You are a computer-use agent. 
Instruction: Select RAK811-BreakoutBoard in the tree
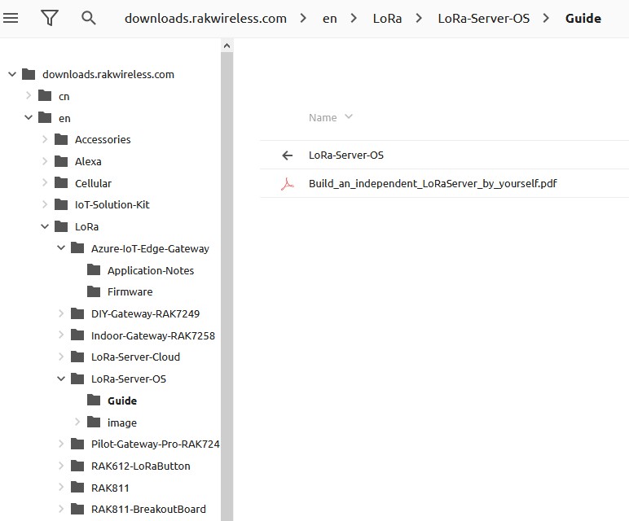click(x=148, y=510)
